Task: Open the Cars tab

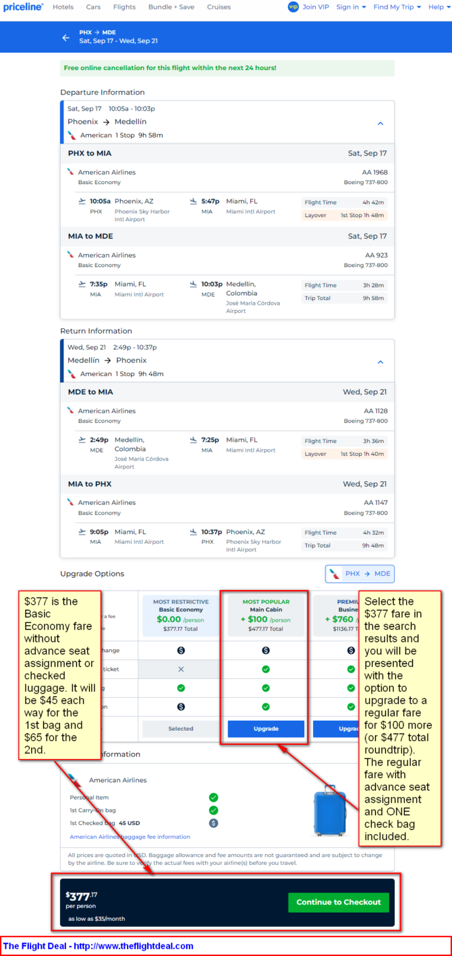Action: pos(93,7)
